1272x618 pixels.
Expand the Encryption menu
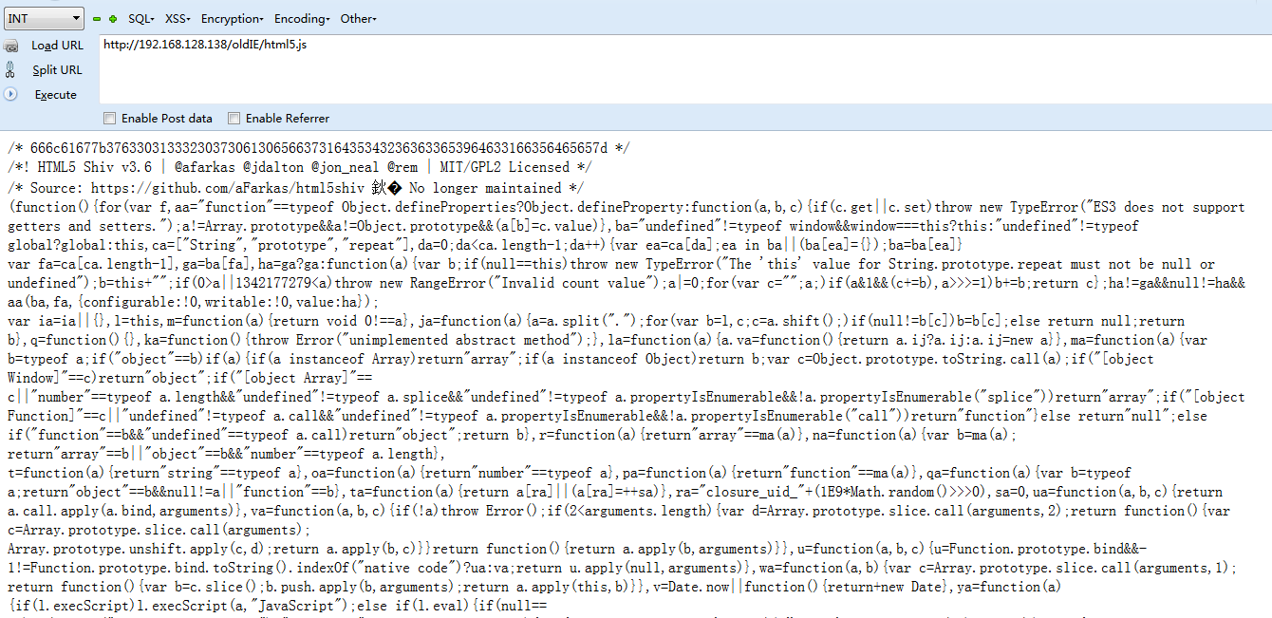[234, 19]
